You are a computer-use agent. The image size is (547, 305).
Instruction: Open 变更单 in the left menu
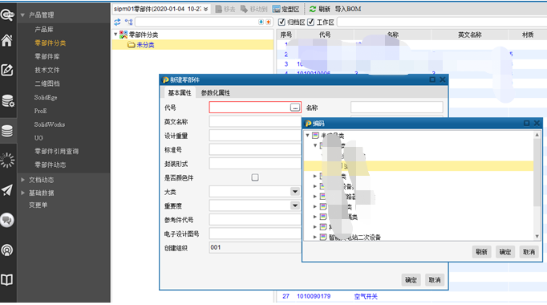38,205
